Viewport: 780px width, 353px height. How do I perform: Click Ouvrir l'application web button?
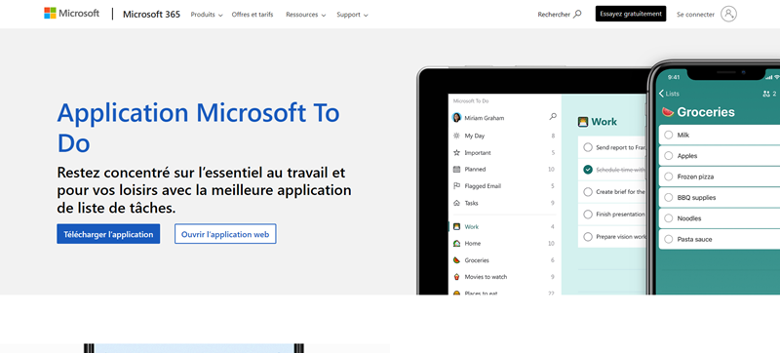pos(225,234)
